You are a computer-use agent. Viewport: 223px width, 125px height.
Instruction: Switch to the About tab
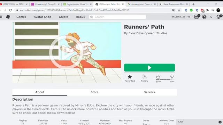tap(40, 92)
